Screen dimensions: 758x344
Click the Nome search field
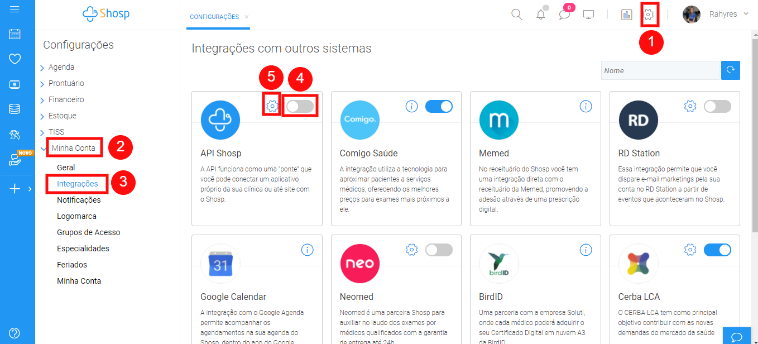660,70
